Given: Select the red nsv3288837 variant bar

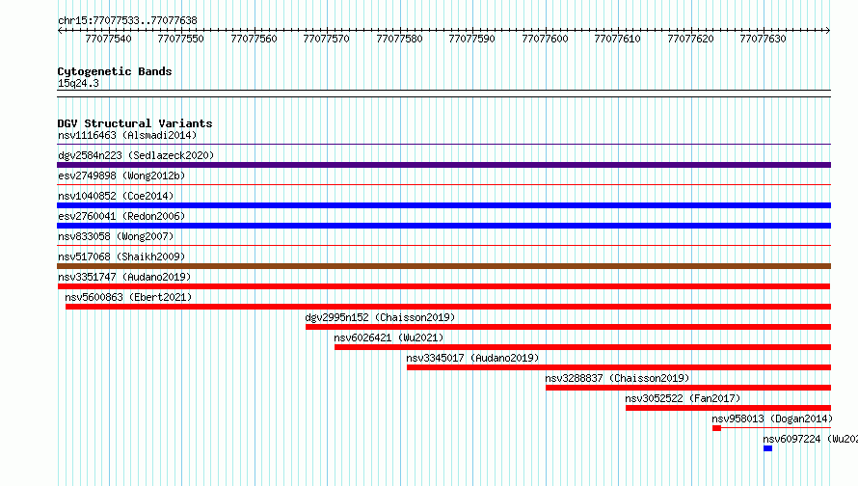Looking at the screenshot, I should (688, 388).
